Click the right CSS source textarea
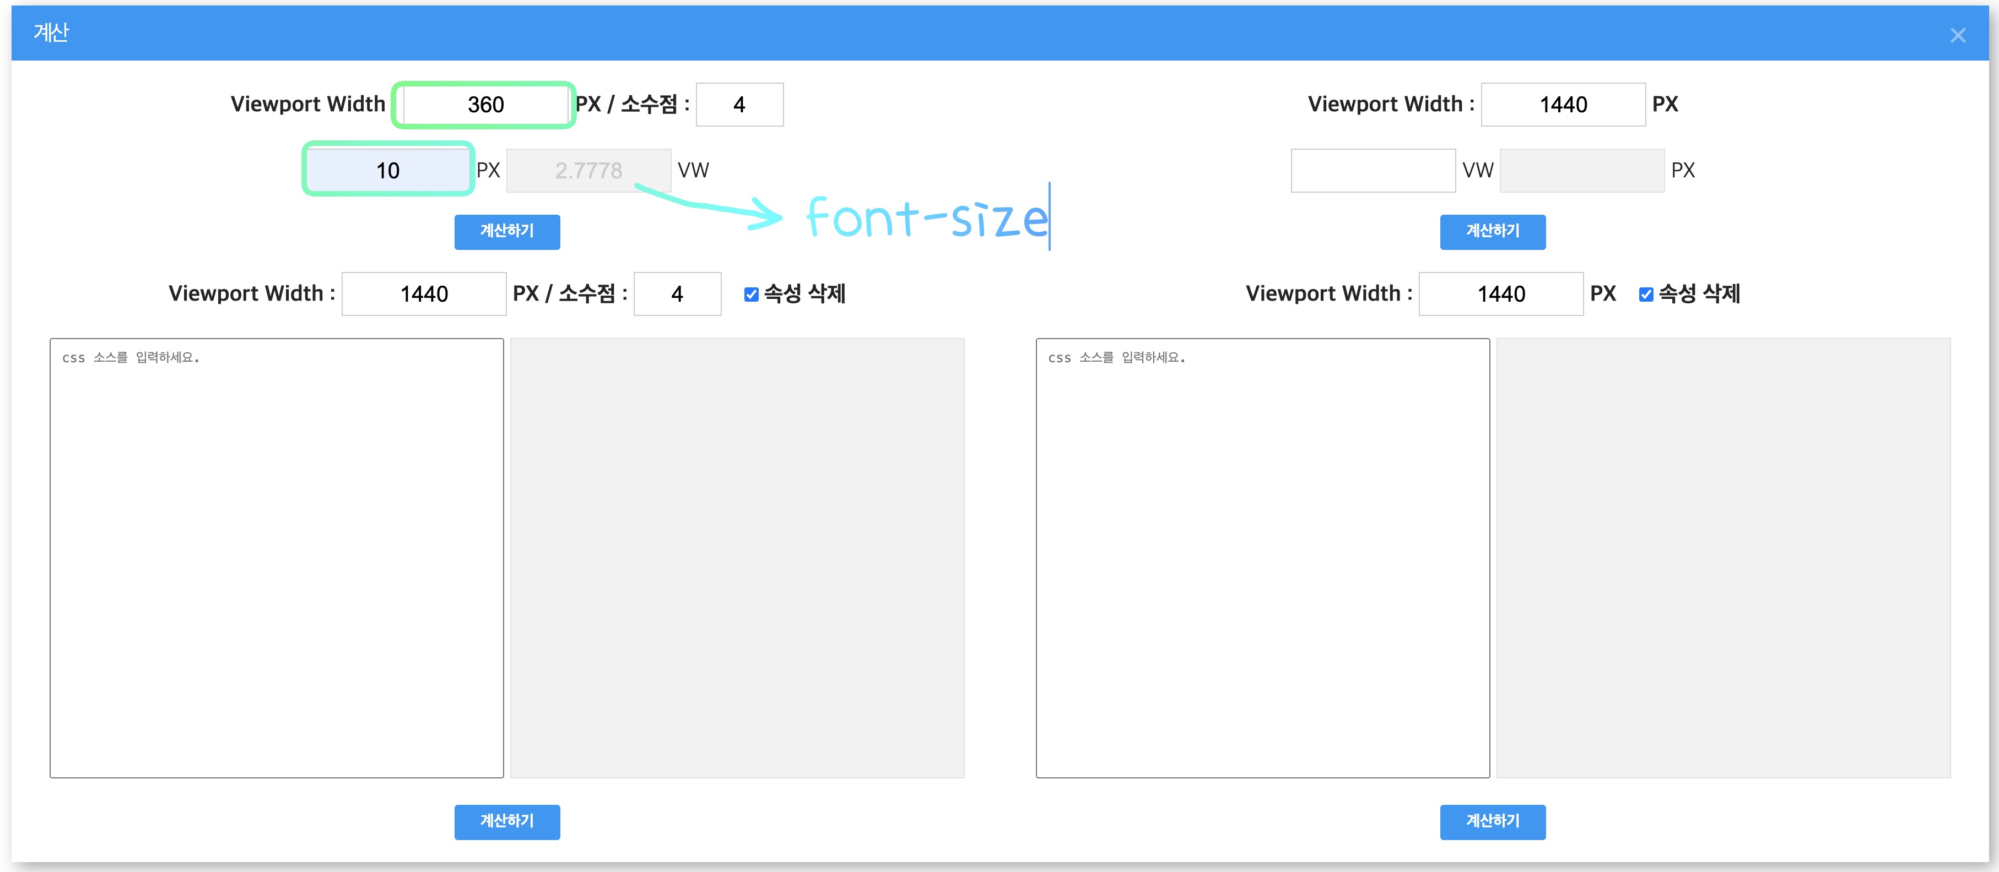Screen dimensions: 1999x872 point(1262,557)
